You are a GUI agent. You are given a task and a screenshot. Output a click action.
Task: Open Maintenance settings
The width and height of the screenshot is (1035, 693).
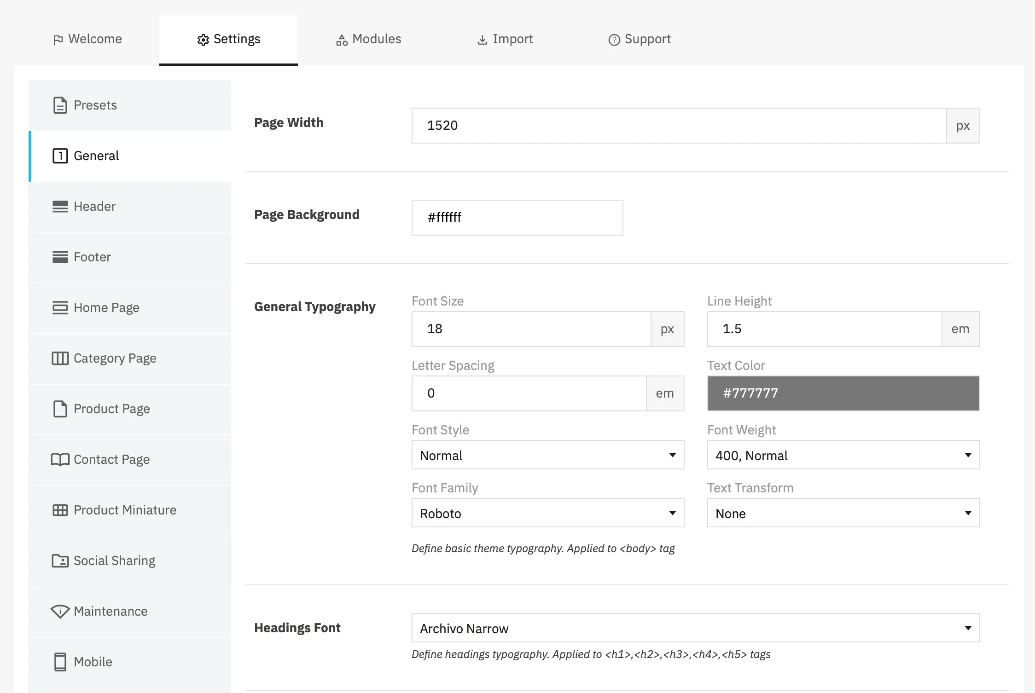pyautogui.click(x=130, y=612)
